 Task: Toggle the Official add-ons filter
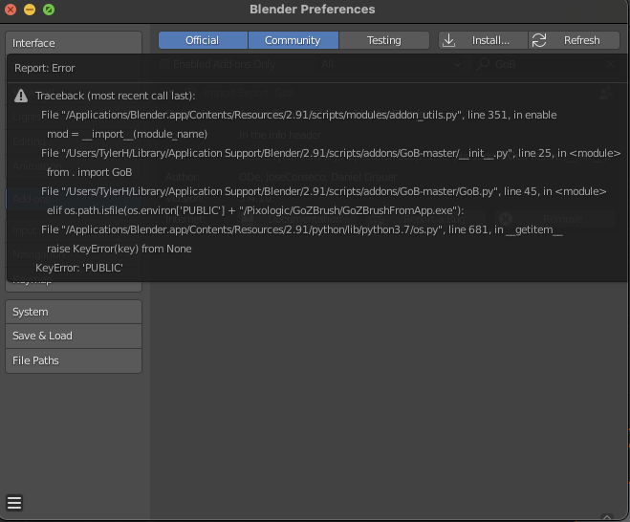(203, 40)
